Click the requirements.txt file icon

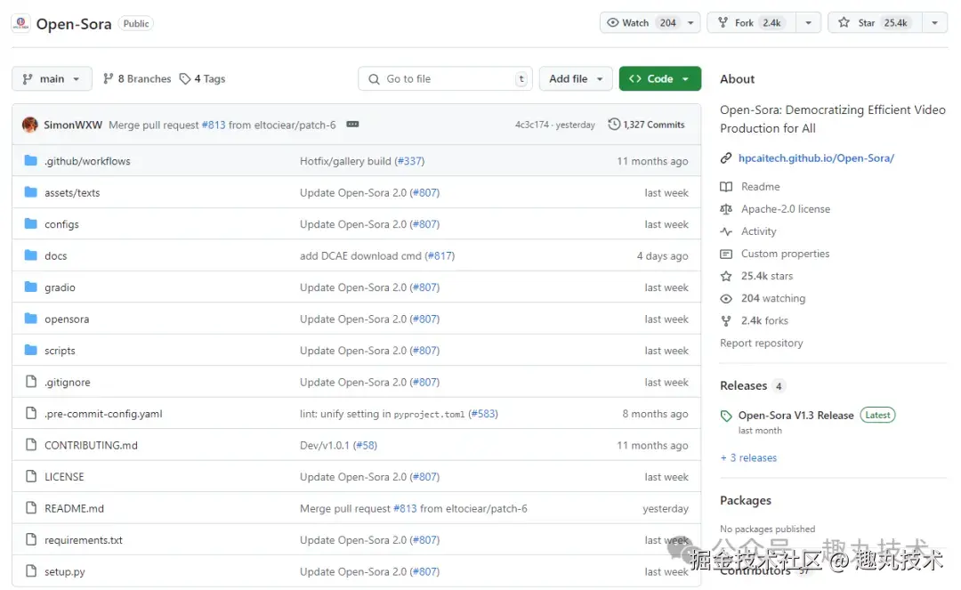click(x=30, y=540)
